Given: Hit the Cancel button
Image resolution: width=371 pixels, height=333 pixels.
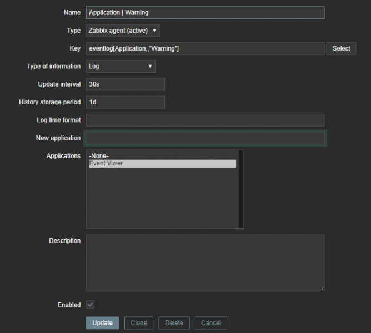Looking at the screenshot, I should [x=211, y=323].
